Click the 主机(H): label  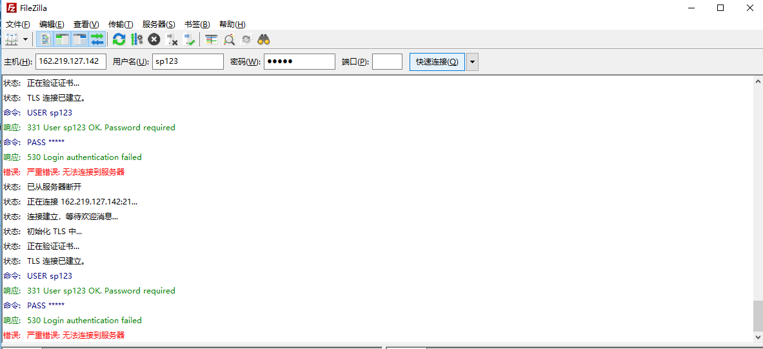pyautogui.click(x=18, y=62)
